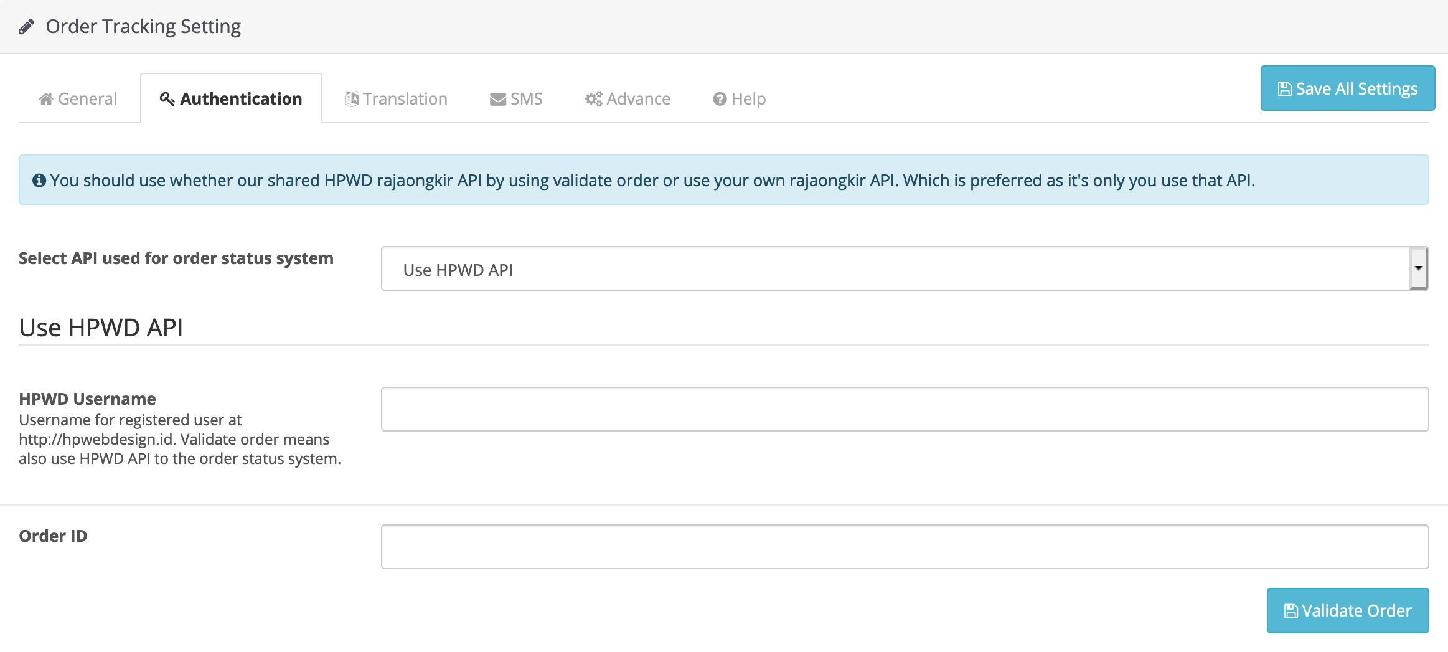Click the Order ID label

pyautogui.click(x=53, y=536)
